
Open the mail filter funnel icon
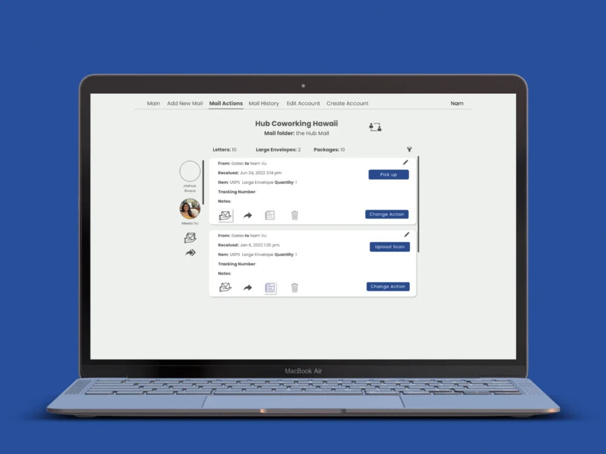[409, 150]
